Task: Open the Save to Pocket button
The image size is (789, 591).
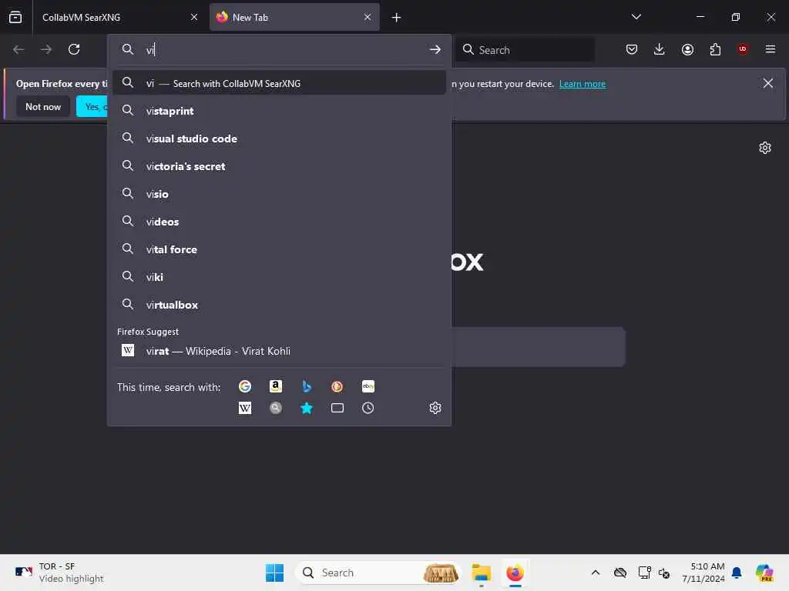Action: pos(632,49)
